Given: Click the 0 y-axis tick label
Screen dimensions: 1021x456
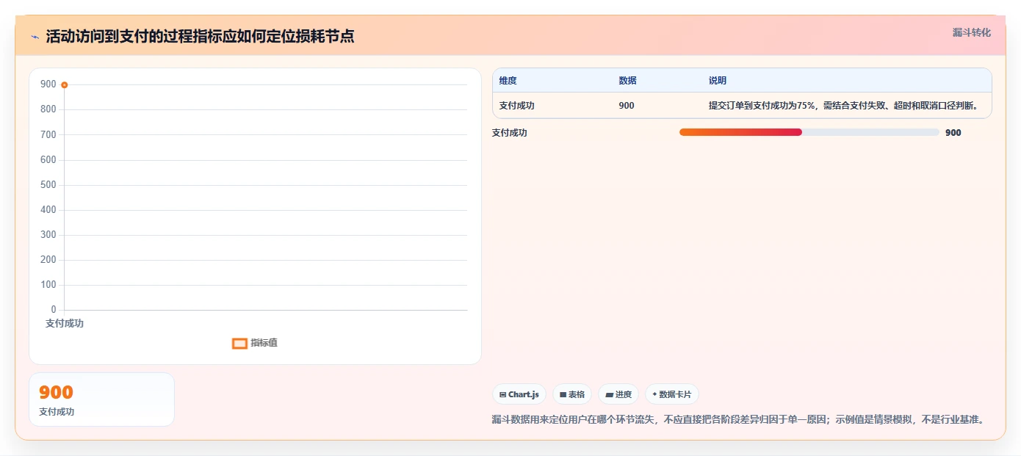Looking at the screenshot, I should [x=54, y=310].
